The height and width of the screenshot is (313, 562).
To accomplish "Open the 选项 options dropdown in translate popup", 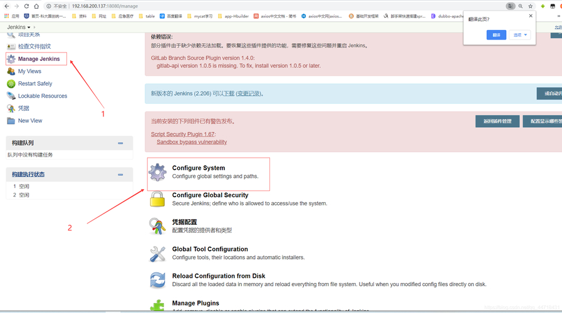I will (519, 34).
